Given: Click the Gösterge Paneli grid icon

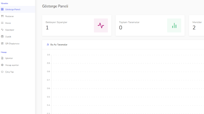Looking at the screenshot, I should (2, 9).
